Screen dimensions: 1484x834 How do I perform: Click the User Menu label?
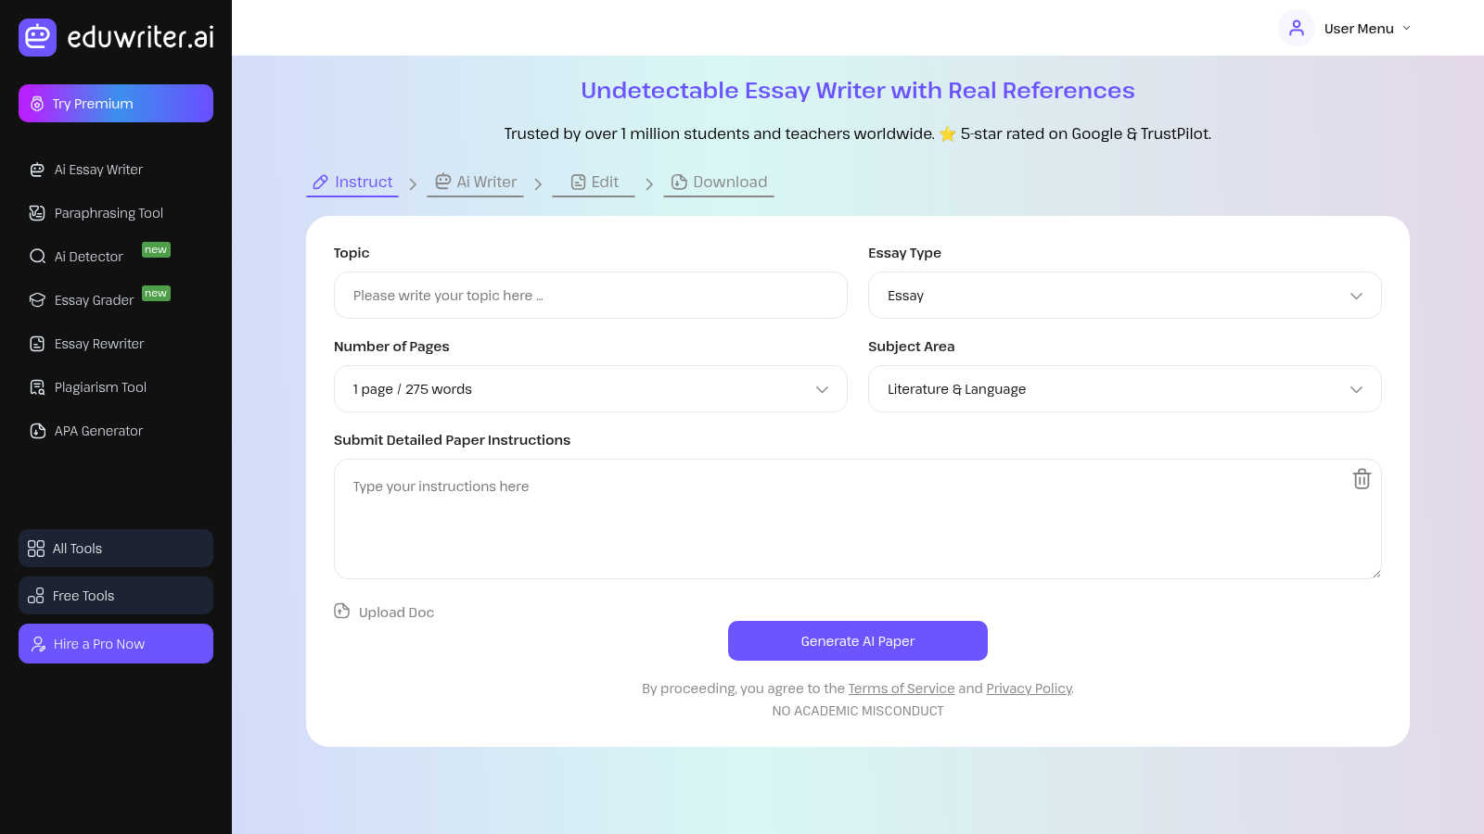pyautogui.click(x=1359, y=29)
